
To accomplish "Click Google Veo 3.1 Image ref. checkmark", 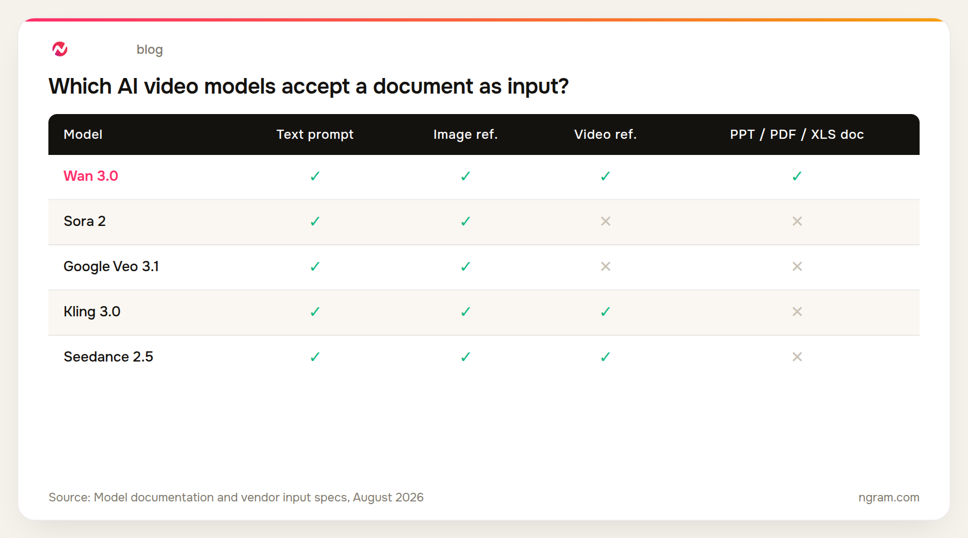I will (466, 266).
